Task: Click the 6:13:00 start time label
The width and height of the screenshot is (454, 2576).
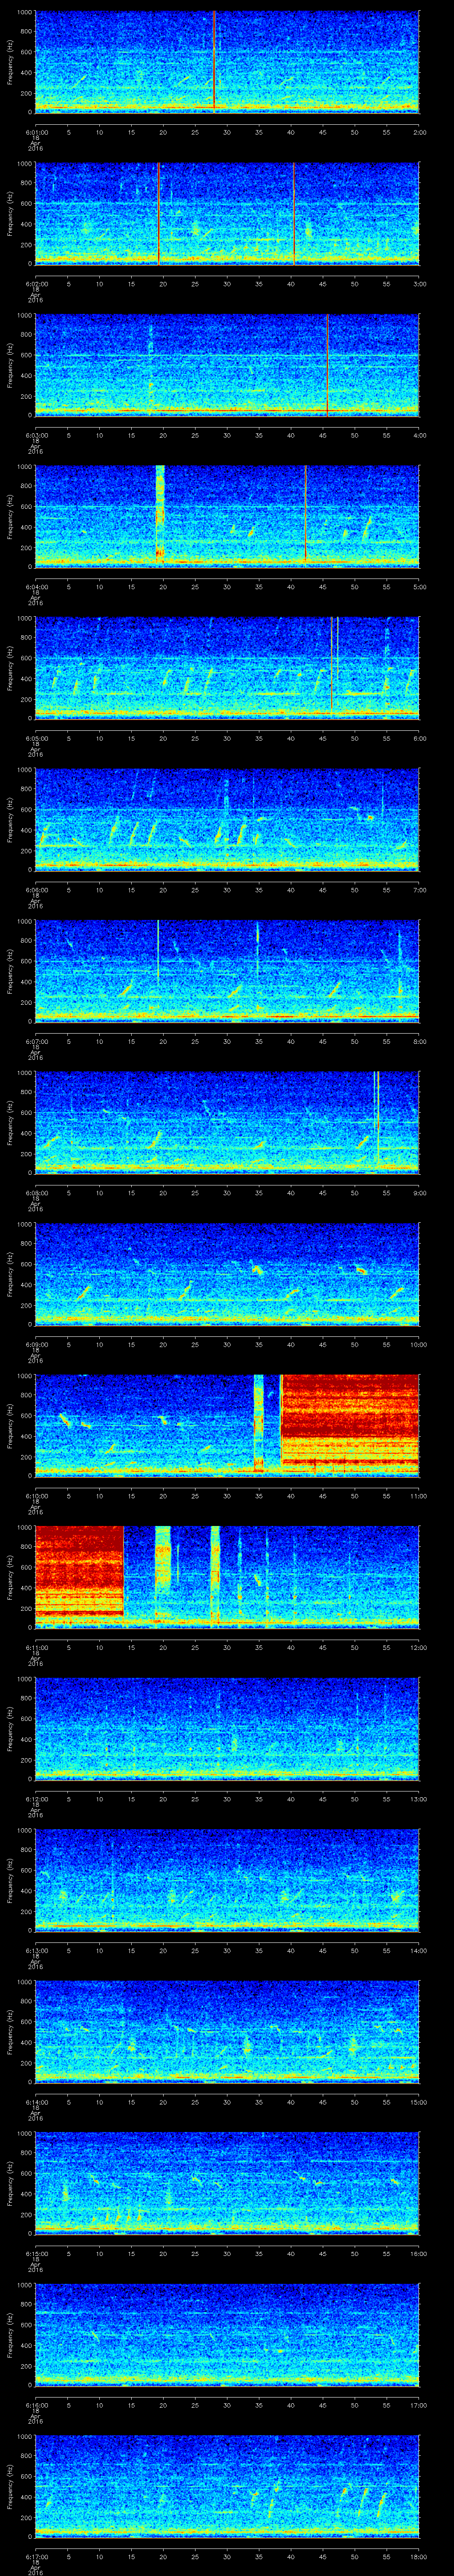Action: point(37,1950)
